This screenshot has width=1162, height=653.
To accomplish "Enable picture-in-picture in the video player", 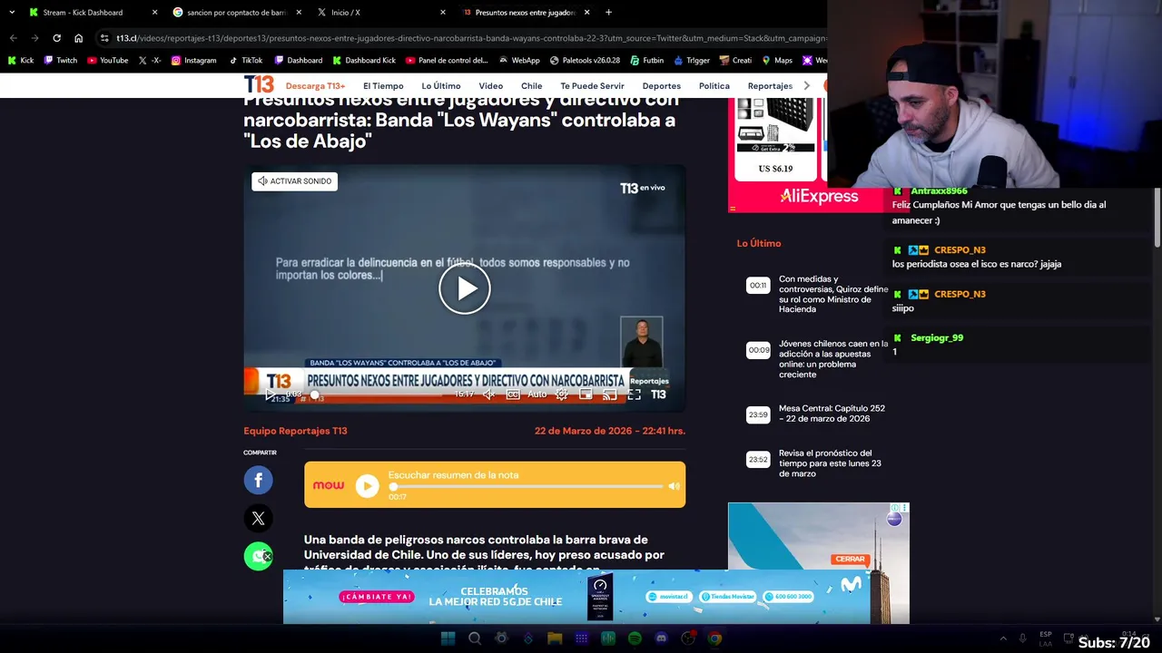I will click(x=586, y=395).
